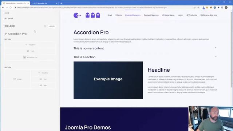Select the second section's Headline element

coord(43,73)
